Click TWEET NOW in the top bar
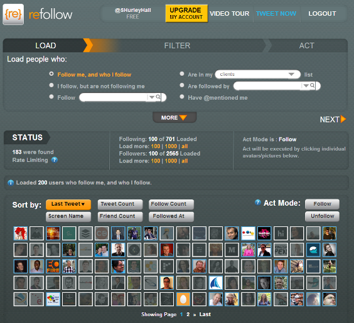 [x=276, y=14]
